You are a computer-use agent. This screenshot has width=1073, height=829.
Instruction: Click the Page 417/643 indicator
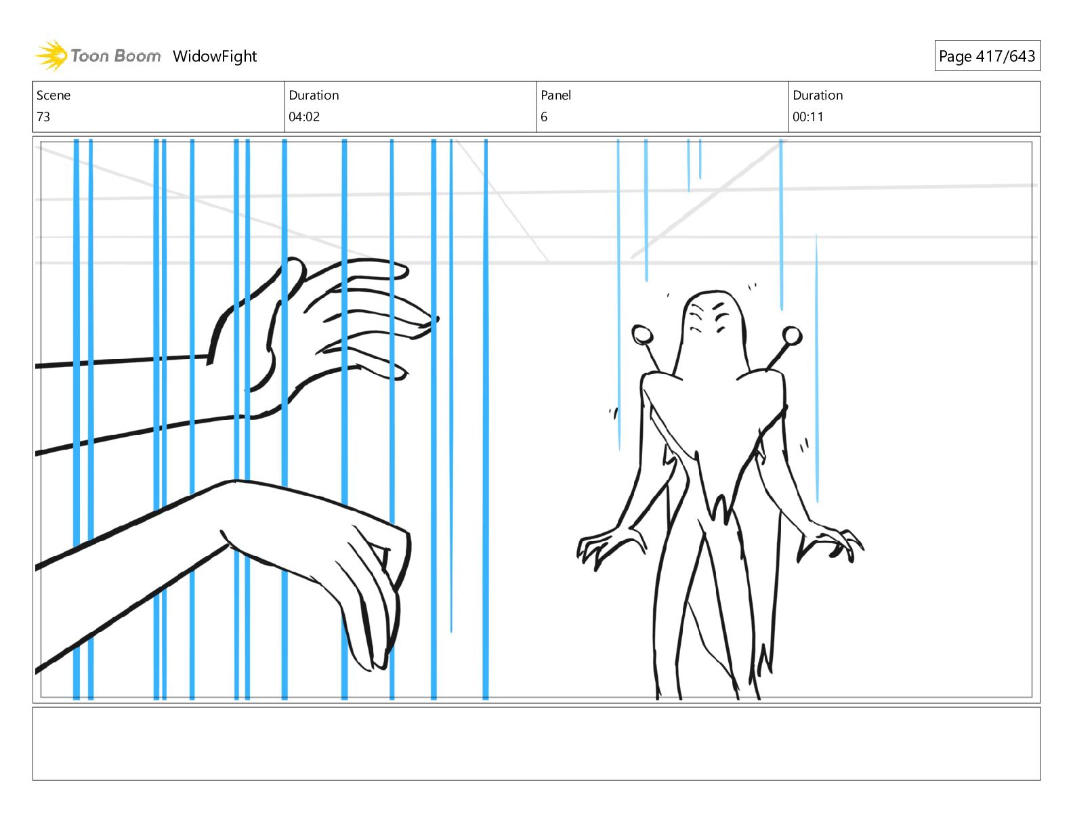click(x=987, y=56)
